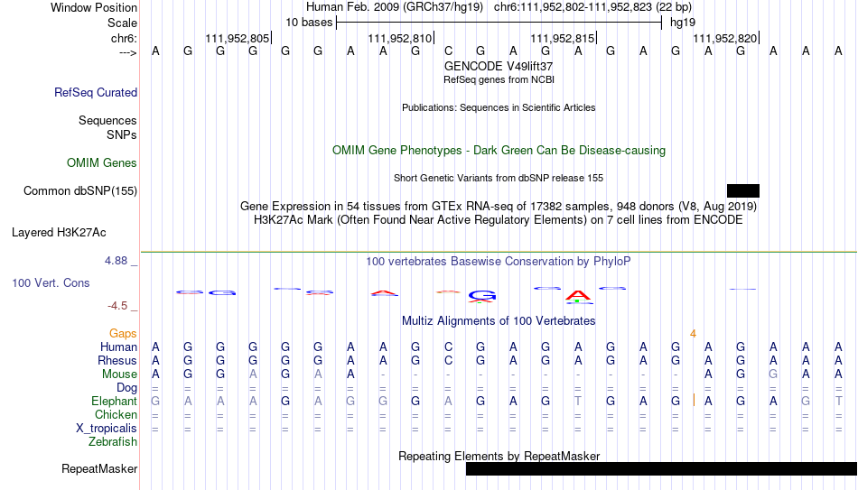Viewport: 858px width, 490px height.
Task: Click the Sequences track label
Action: tap(107, 120)
